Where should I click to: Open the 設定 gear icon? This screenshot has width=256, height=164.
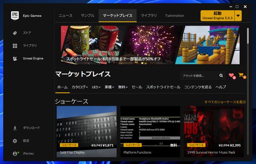tap(15, 141)
